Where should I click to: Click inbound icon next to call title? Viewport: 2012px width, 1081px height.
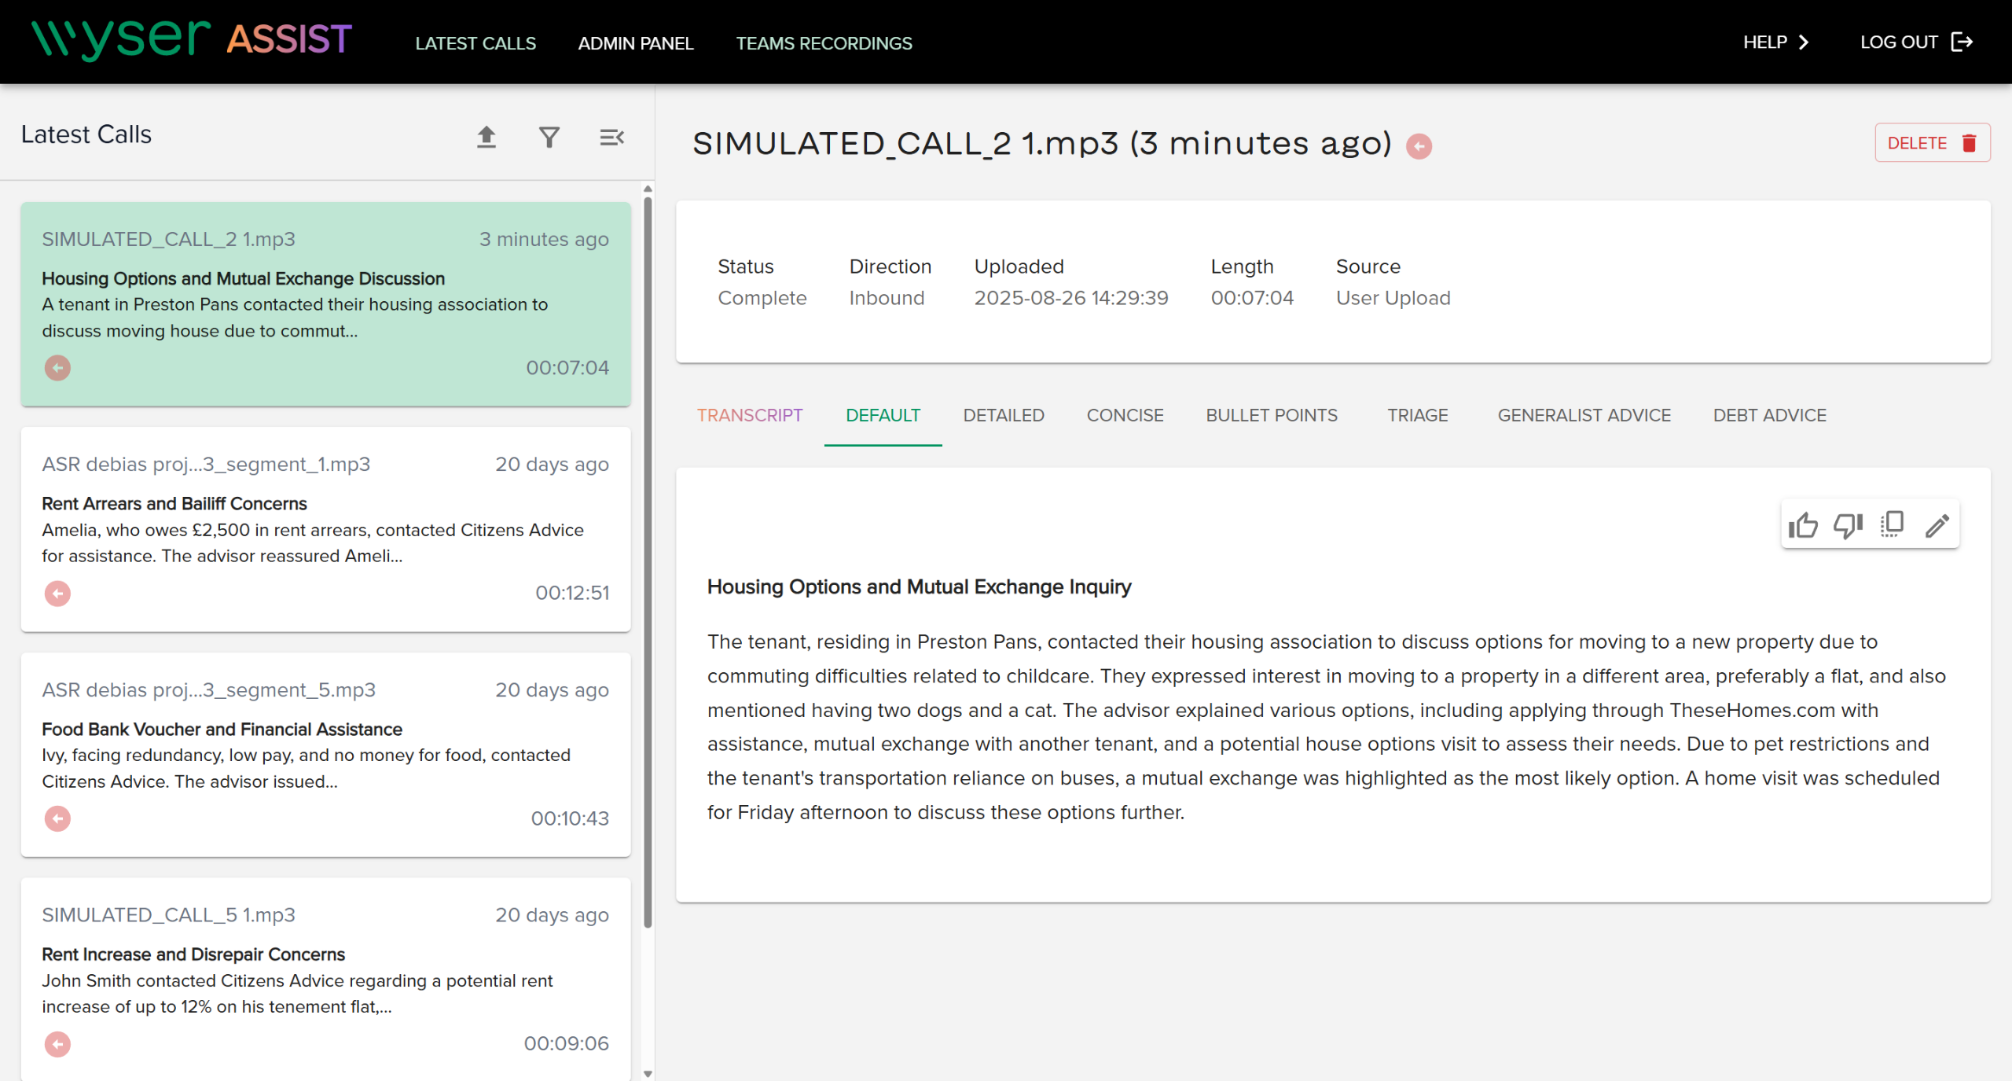[1419, 146]
